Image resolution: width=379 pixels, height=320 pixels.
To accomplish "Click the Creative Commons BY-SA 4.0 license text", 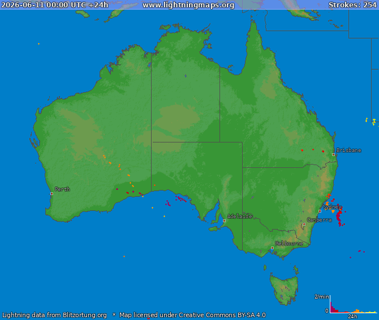I will pyautogui.click(x=222, y=315).
